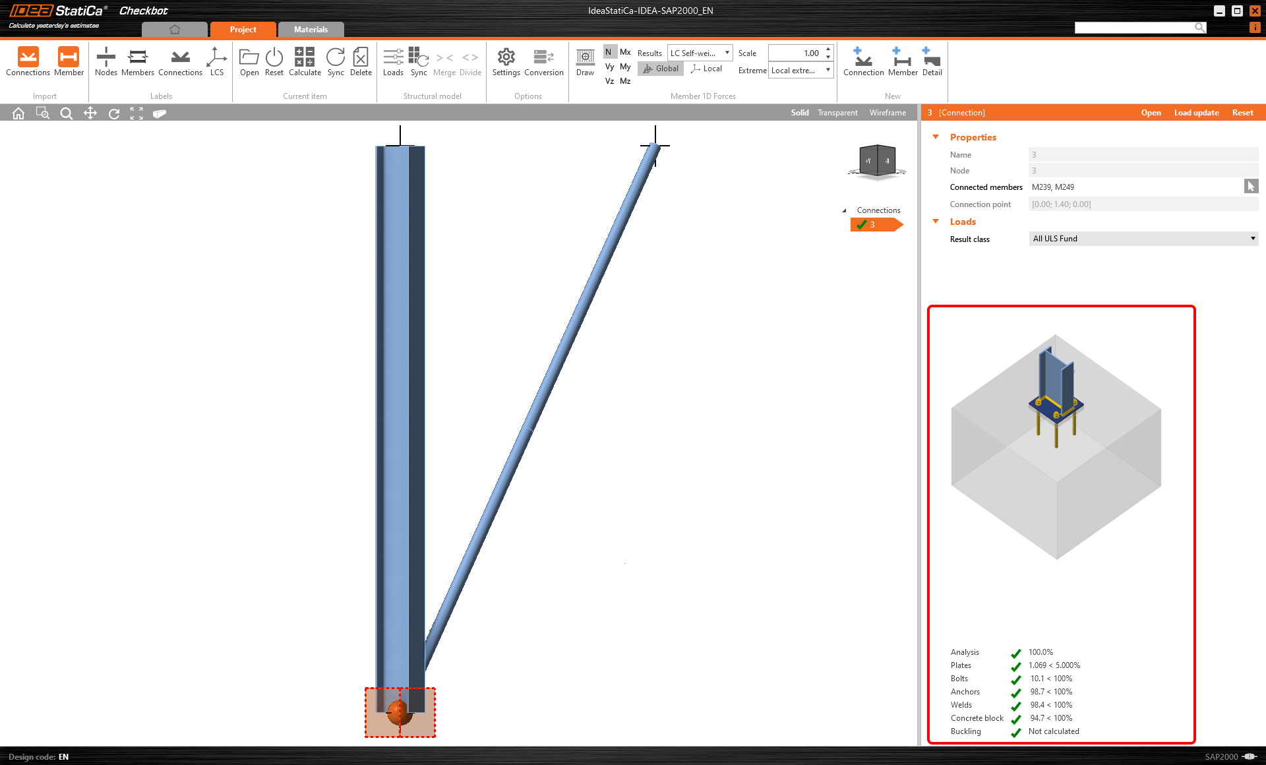Screen dimensions: 1266x765
Task: Click the Load update button
Action: (x=1196, y=113)
